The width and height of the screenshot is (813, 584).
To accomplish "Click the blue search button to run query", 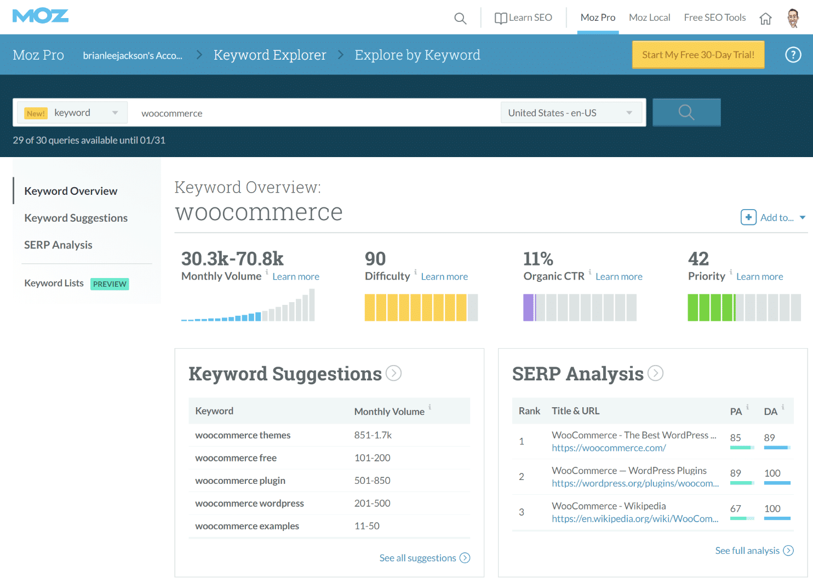I will coord(686,112).
